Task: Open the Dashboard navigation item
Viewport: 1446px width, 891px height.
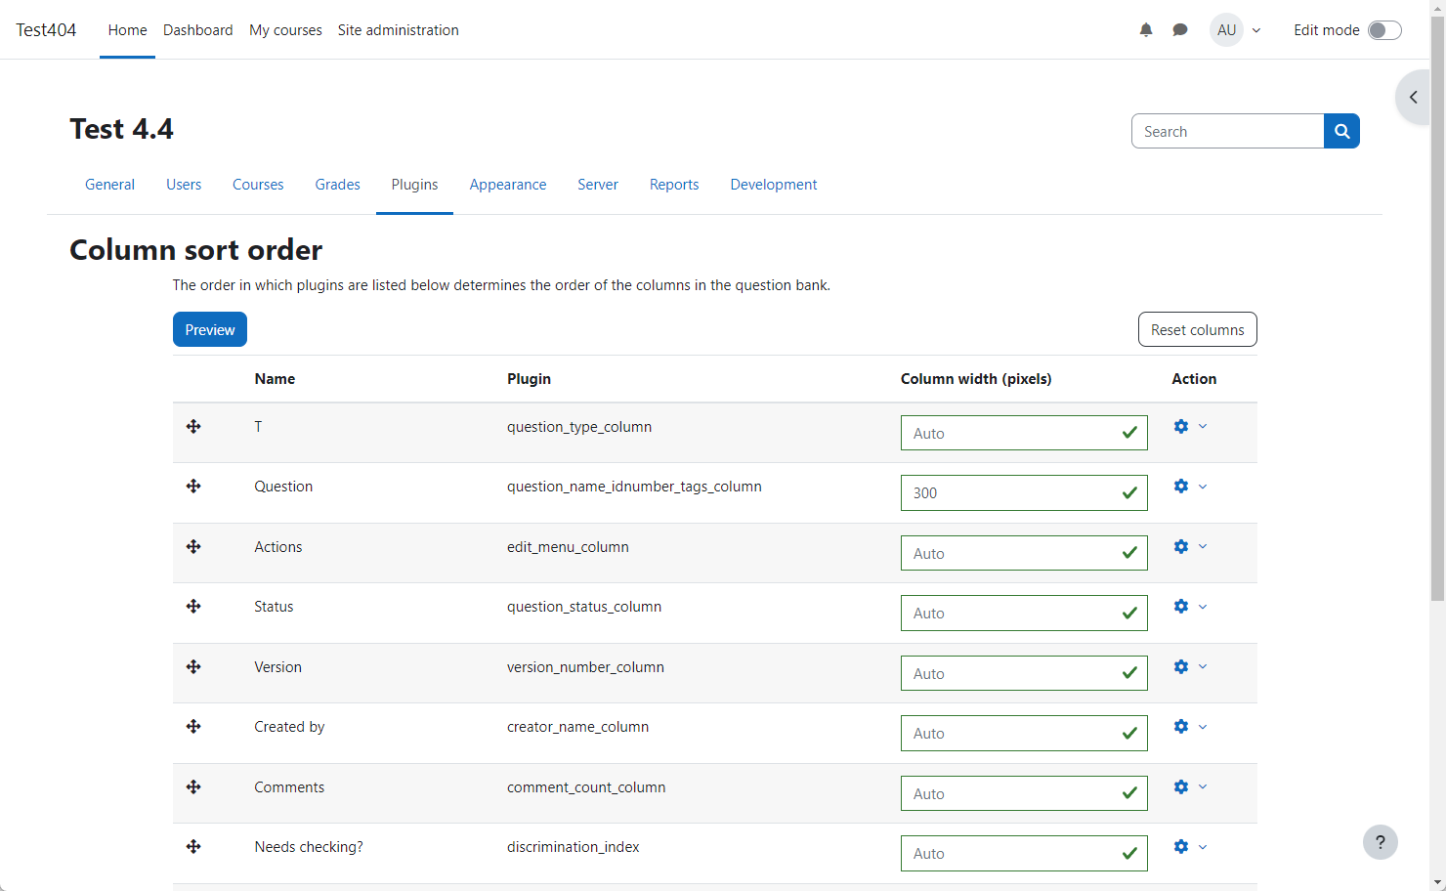Action: [x=198, y=30]
